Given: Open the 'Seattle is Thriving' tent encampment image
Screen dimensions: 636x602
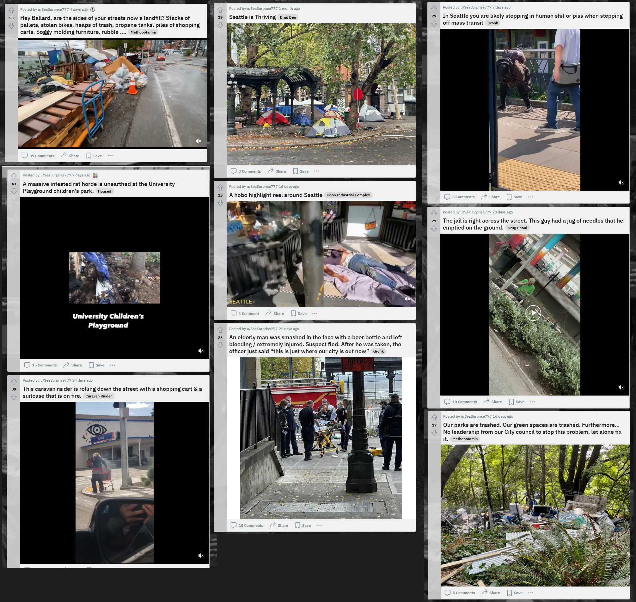Looking at the screenshot, I should pos(321,94).
